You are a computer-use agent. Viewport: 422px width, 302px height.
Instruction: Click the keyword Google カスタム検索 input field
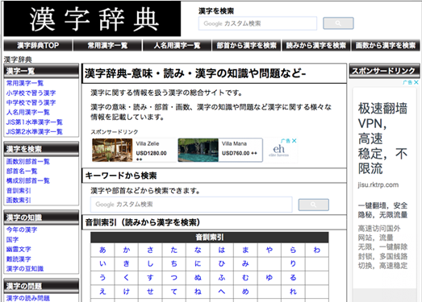coord(191,205)
